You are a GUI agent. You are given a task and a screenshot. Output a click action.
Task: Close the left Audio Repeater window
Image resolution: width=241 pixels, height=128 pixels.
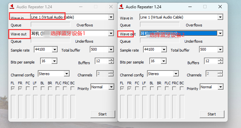click(111, 7)
